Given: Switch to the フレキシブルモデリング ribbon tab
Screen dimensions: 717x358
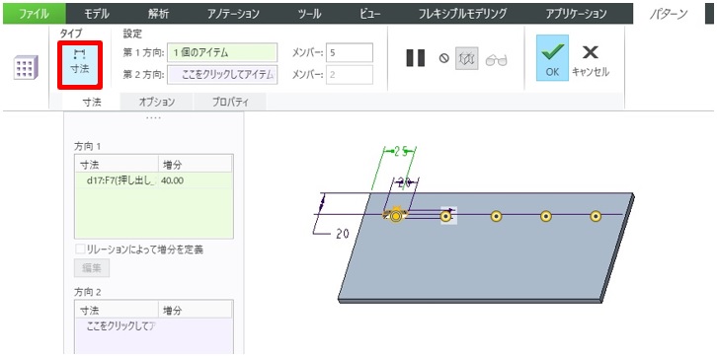Looking at the screenshot, I should 463,14.
